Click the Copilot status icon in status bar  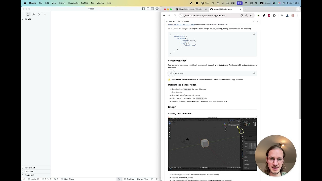pos(152,179)
